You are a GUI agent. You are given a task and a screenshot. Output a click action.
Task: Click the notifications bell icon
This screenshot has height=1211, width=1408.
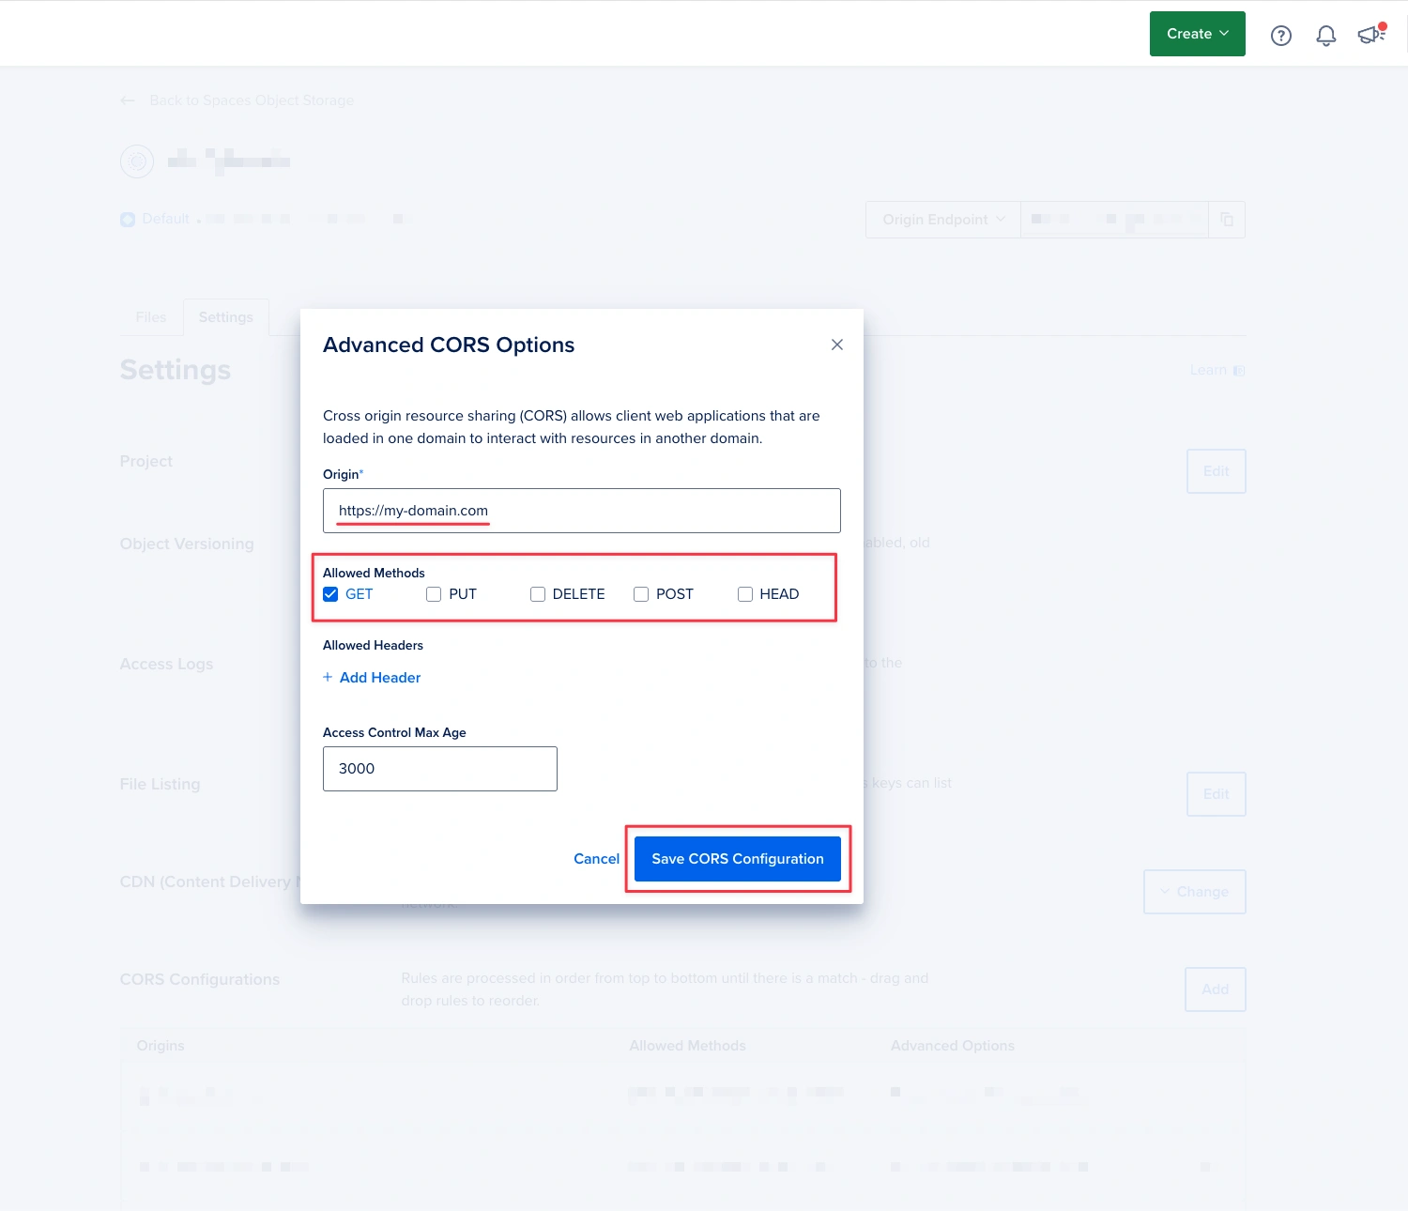(x=1325, y=35)
